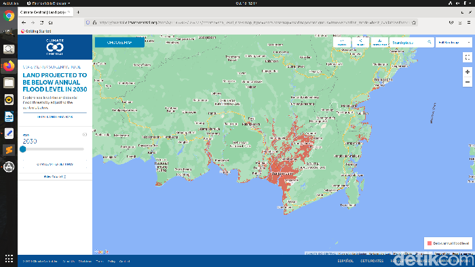Screen dimensions: 475x267
Task: Click the fullscreen map icon
Action: (468, 57)
